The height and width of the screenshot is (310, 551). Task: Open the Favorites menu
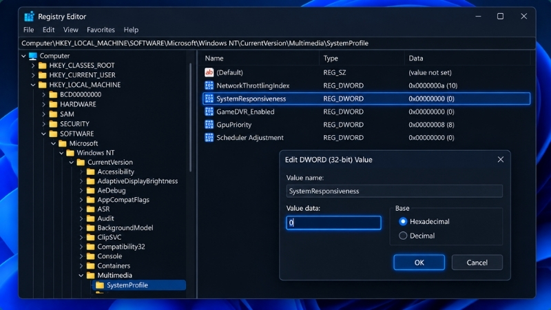(x=101, y=30)
